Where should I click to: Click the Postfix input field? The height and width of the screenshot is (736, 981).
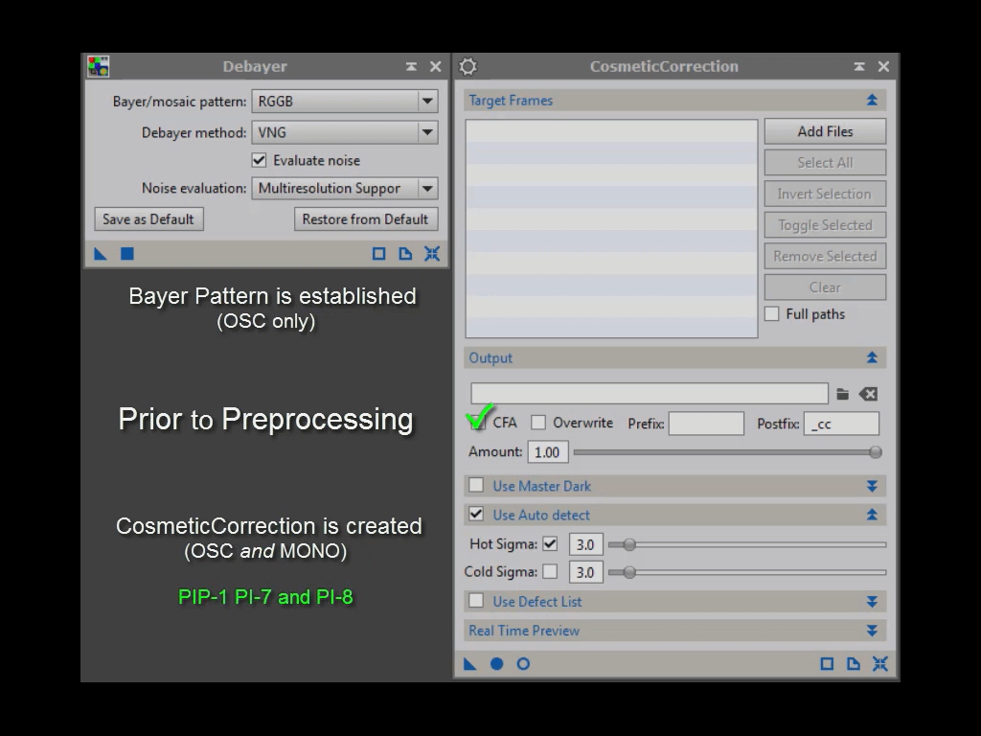click(x=841, y=424)
